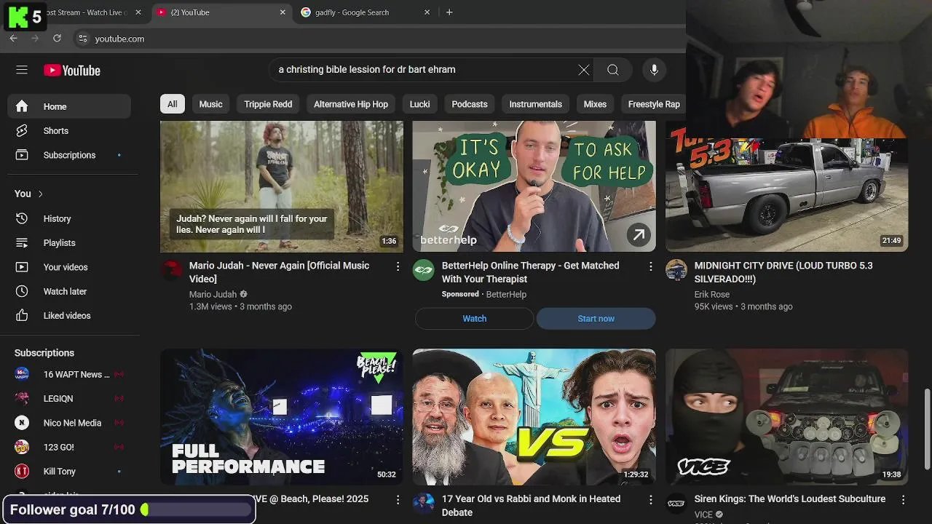Open Liked videos in the sidebar

click(69, 316)
